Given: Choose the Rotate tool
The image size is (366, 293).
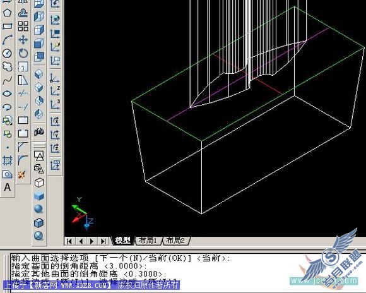Looking at the screenshot, I should (23, 53).
